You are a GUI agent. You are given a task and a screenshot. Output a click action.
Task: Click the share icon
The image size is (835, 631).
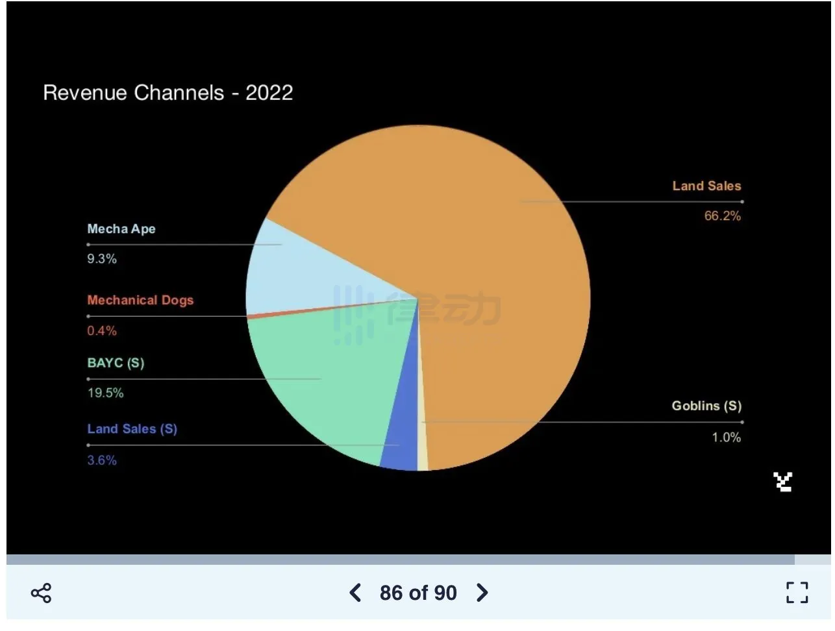point(41,593)
